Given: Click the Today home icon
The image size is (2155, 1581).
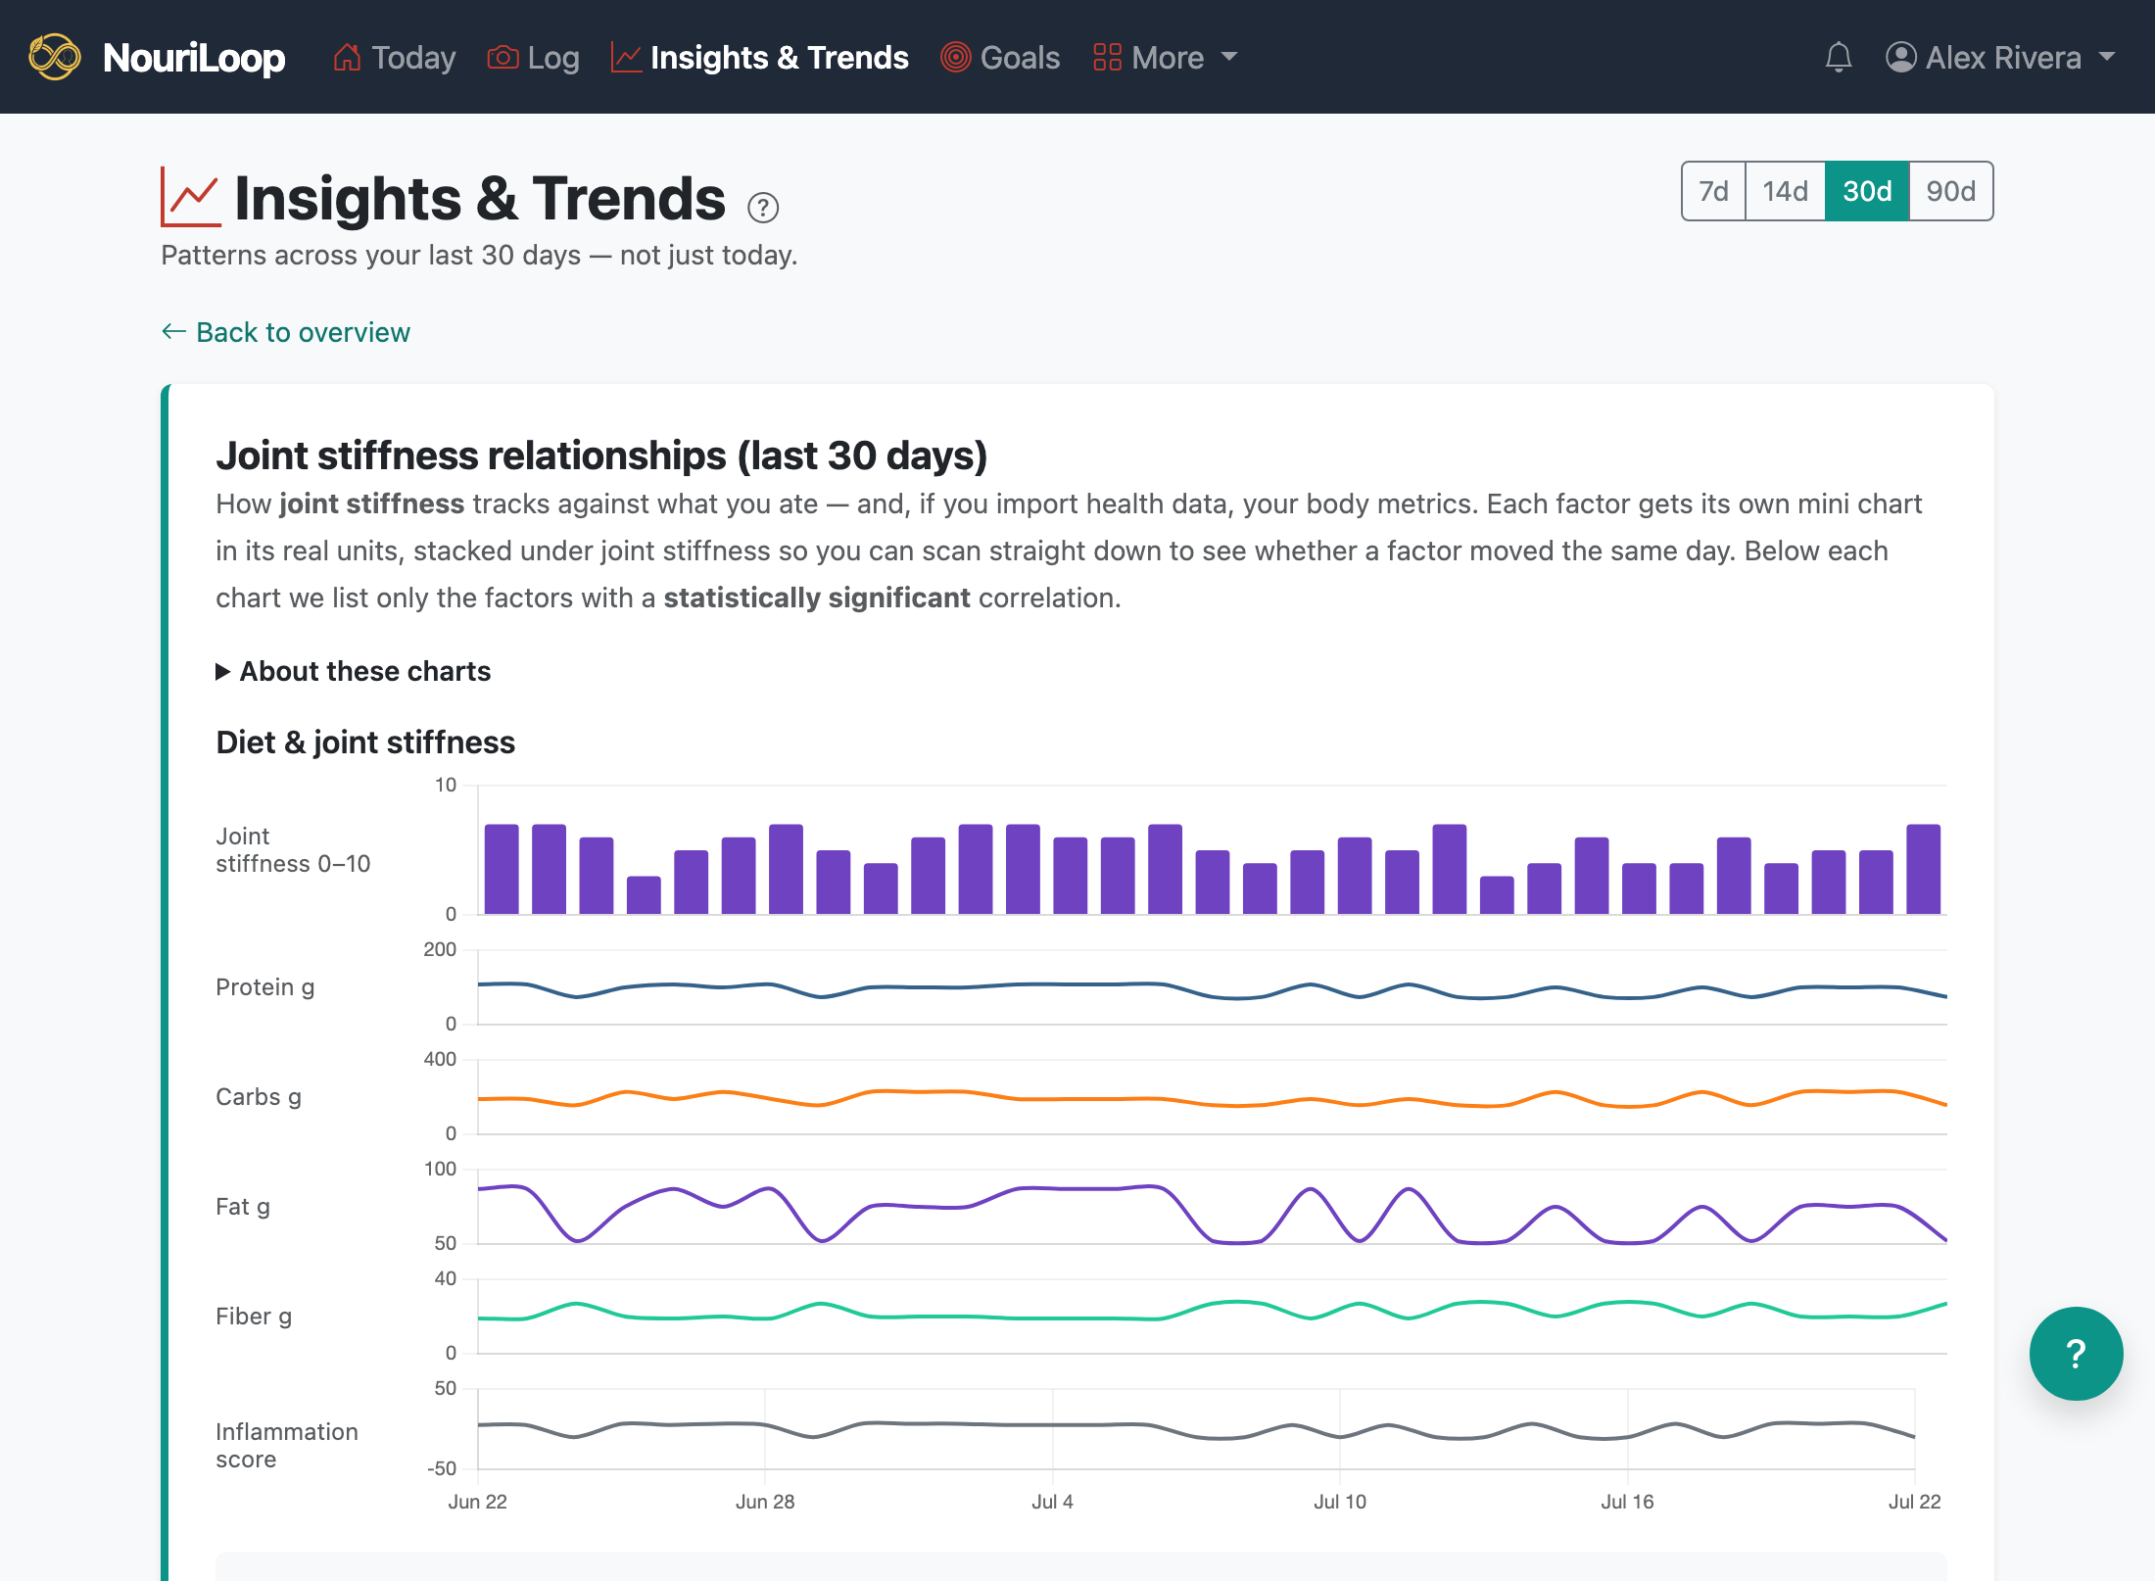Looking at the screenshot, I should coord(347,57).
